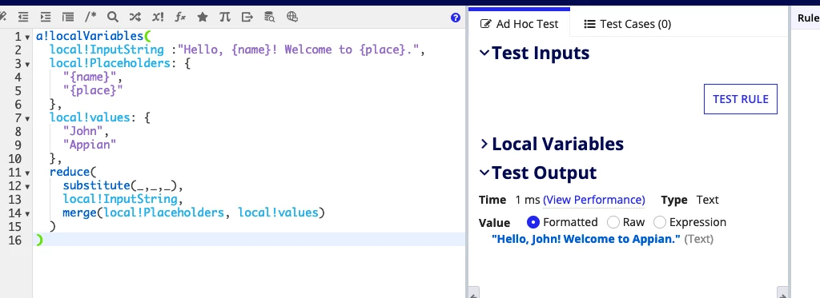Click the merge function on line 14
The height and width of the screenshot is (298, 820).
80,213
